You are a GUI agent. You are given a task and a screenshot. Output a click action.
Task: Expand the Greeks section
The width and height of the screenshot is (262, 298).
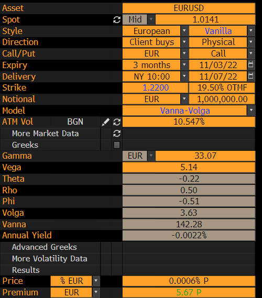25,145
